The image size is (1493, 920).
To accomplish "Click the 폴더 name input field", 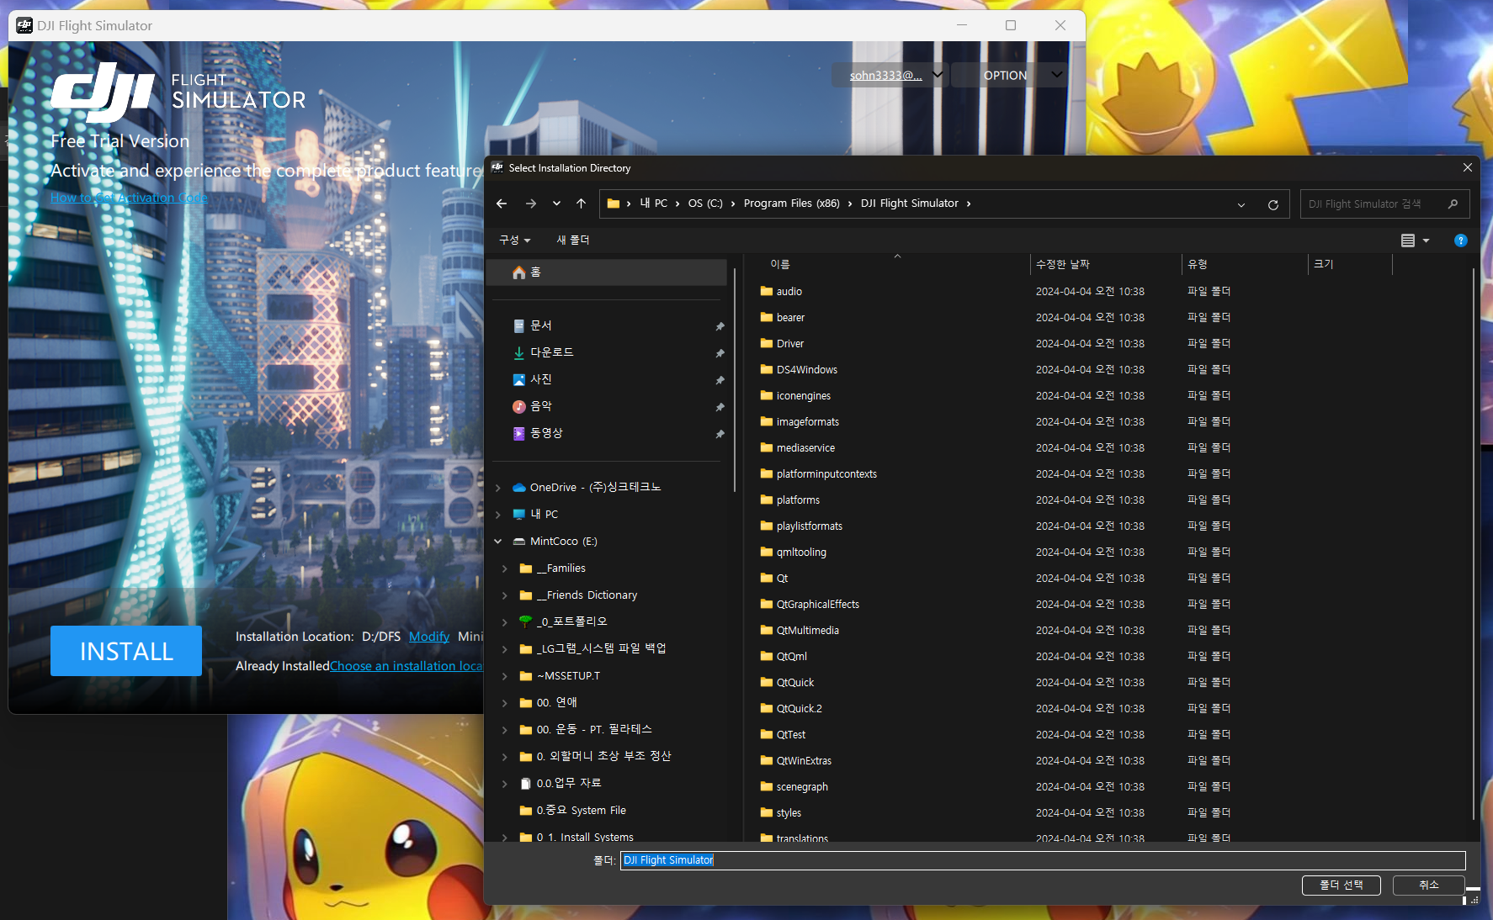I will (x=1043, y=860).
